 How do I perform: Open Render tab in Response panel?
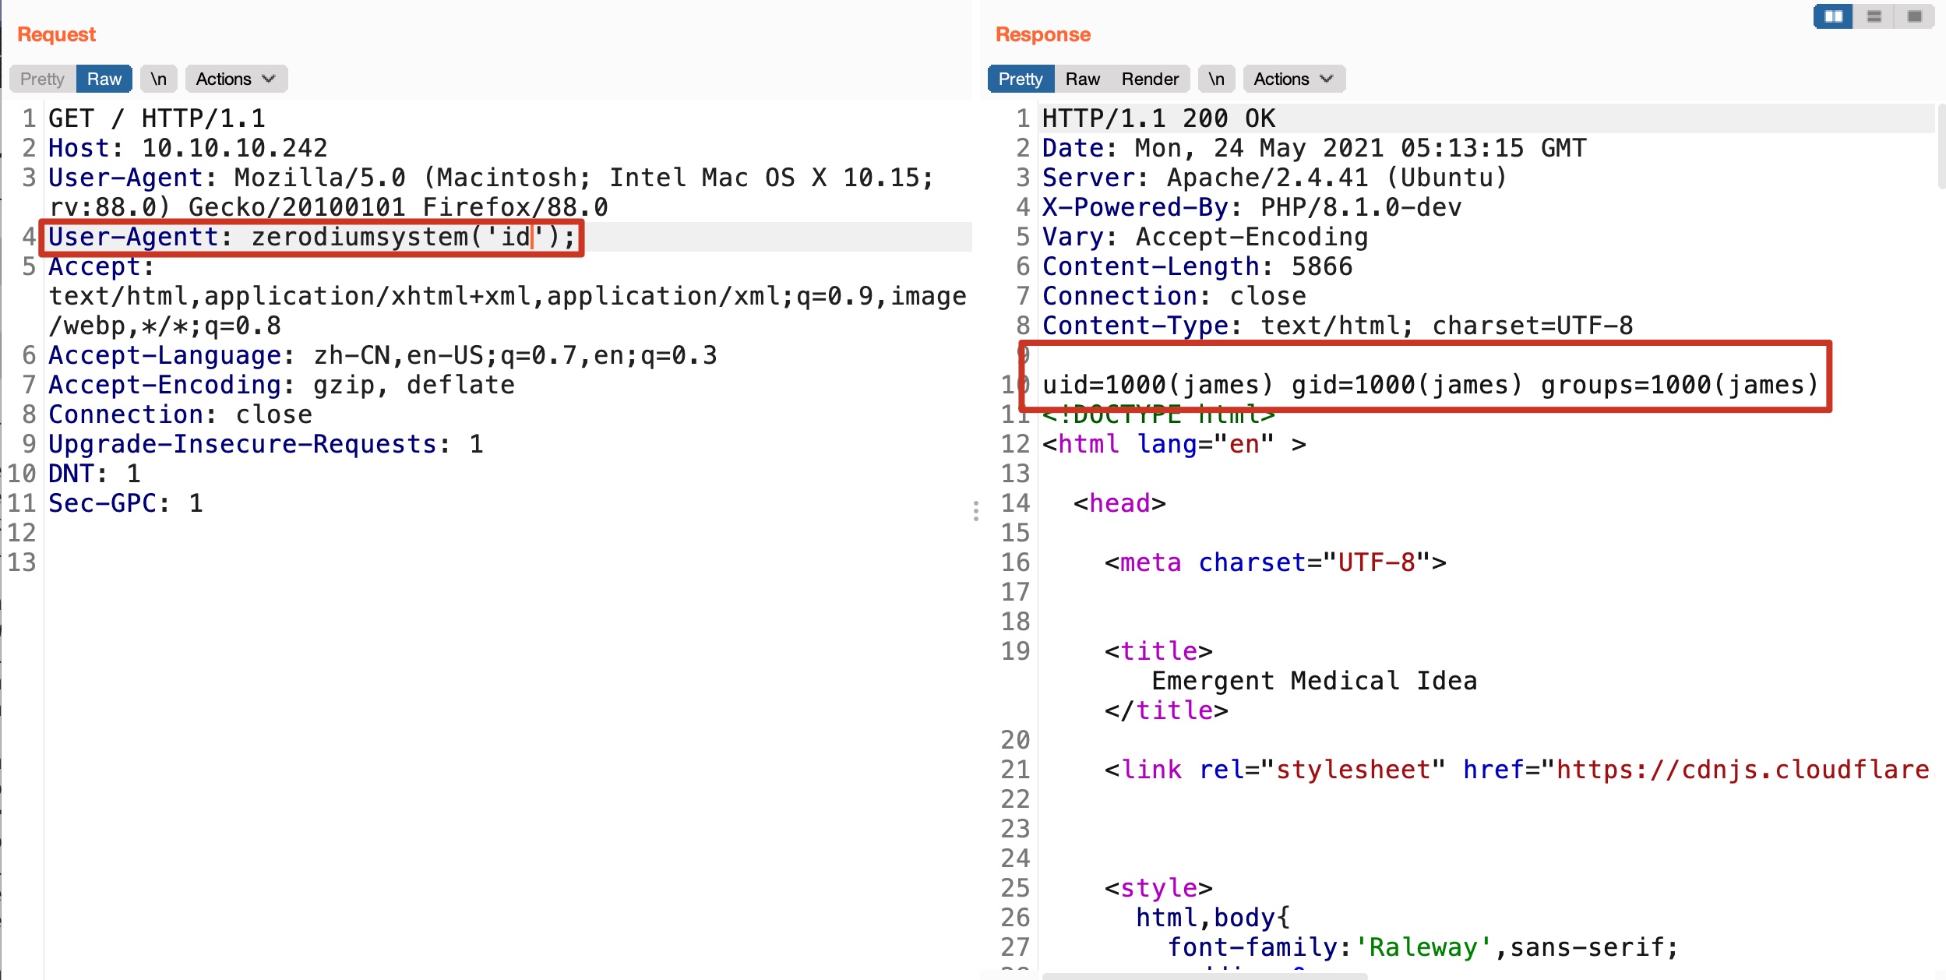pos(1150,79)
